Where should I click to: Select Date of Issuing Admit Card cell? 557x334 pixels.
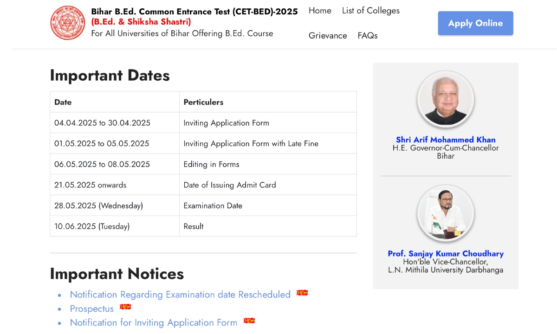(x=268, y=185)
